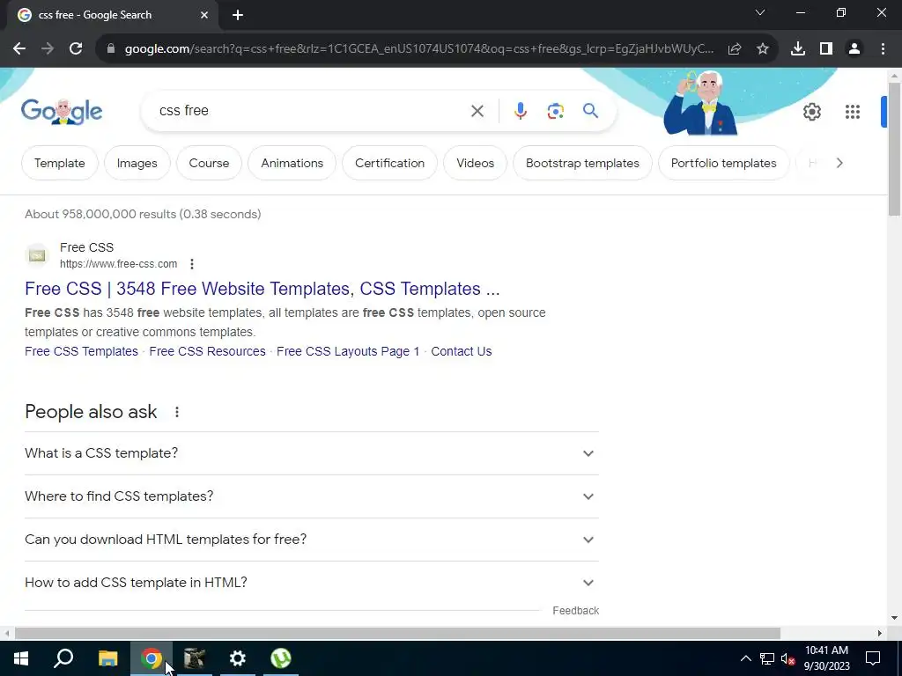
Task: Switch to Videos results
Action: point(475,163)
